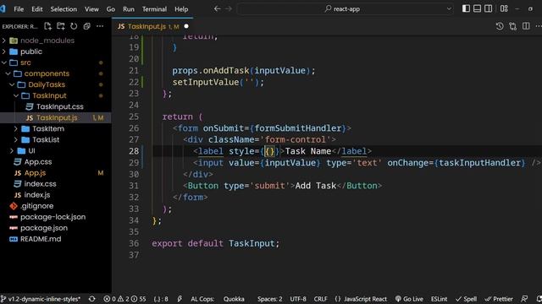The width and height of the screenshot is (542, 304).
Task: Change UTF-8 file encoding
Action: [298, 299]
